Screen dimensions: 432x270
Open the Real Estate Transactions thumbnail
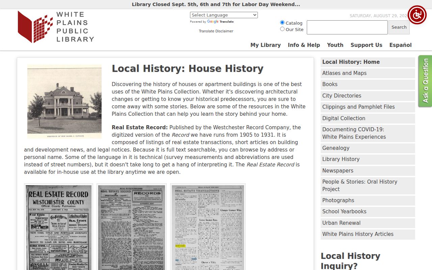click(x=208, y=227)
